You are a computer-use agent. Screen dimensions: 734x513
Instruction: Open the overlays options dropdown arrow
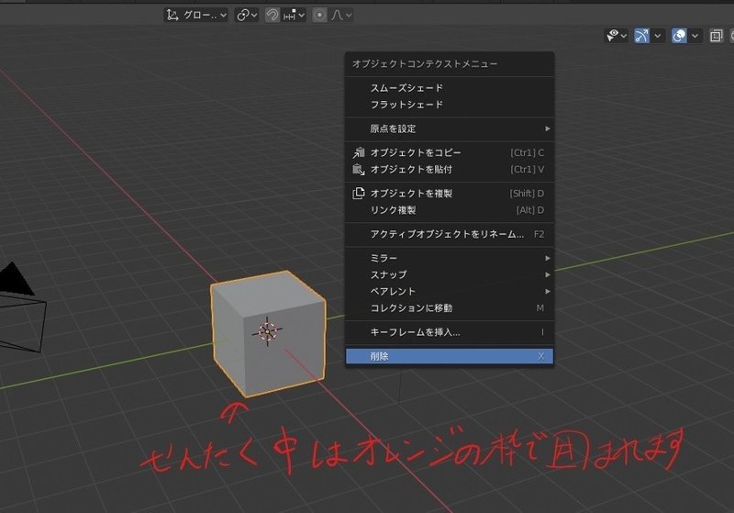(695, 36)
